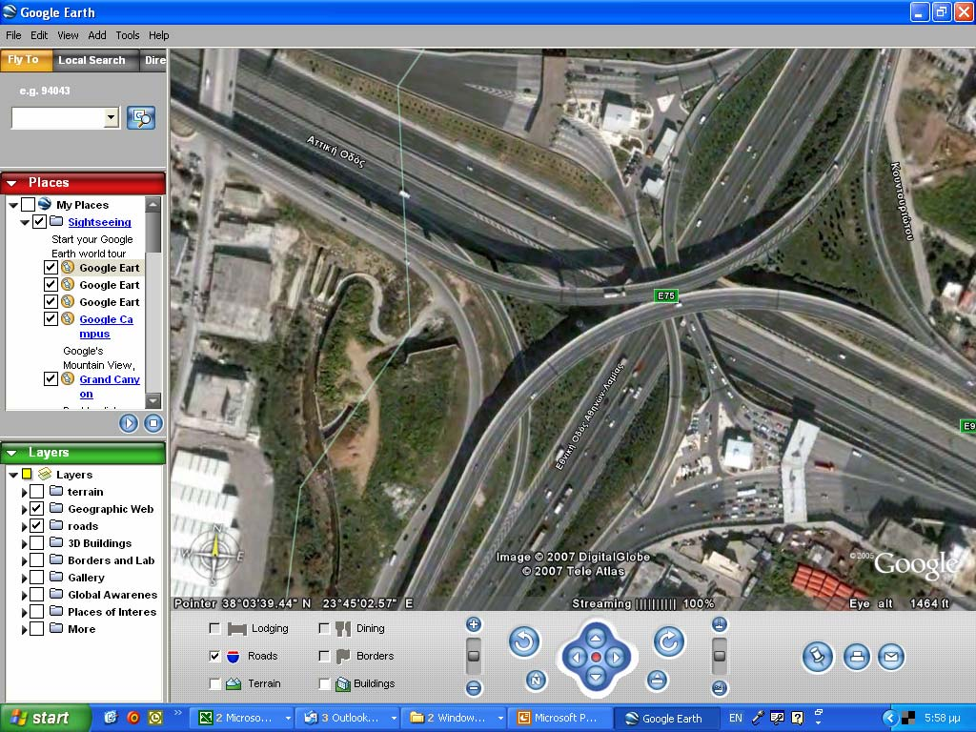
Task: Uncheck the Google Campus checkbox
Action: tap(51, 318)
